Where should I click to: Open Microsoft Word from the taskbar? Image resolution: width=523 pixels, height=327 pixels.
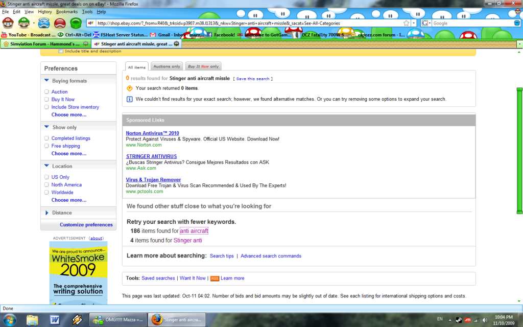(x=55, y=320)
